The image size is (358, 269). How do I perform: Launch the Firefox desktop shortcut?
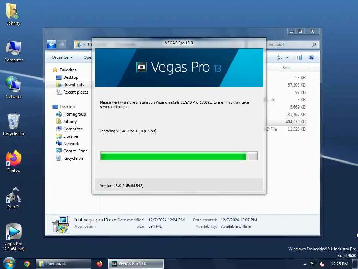tap(14, 161)
